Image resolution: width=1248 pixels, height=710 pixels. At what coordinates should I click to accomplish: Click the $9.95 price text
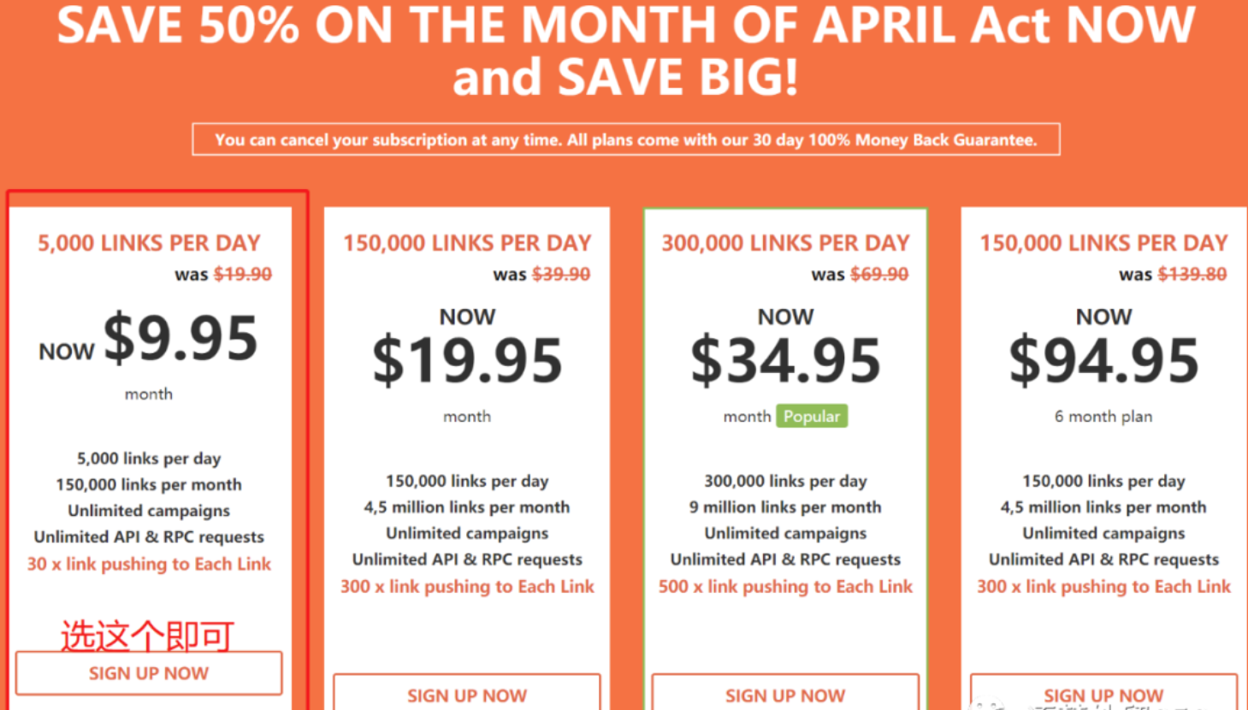tap(180, 338)
